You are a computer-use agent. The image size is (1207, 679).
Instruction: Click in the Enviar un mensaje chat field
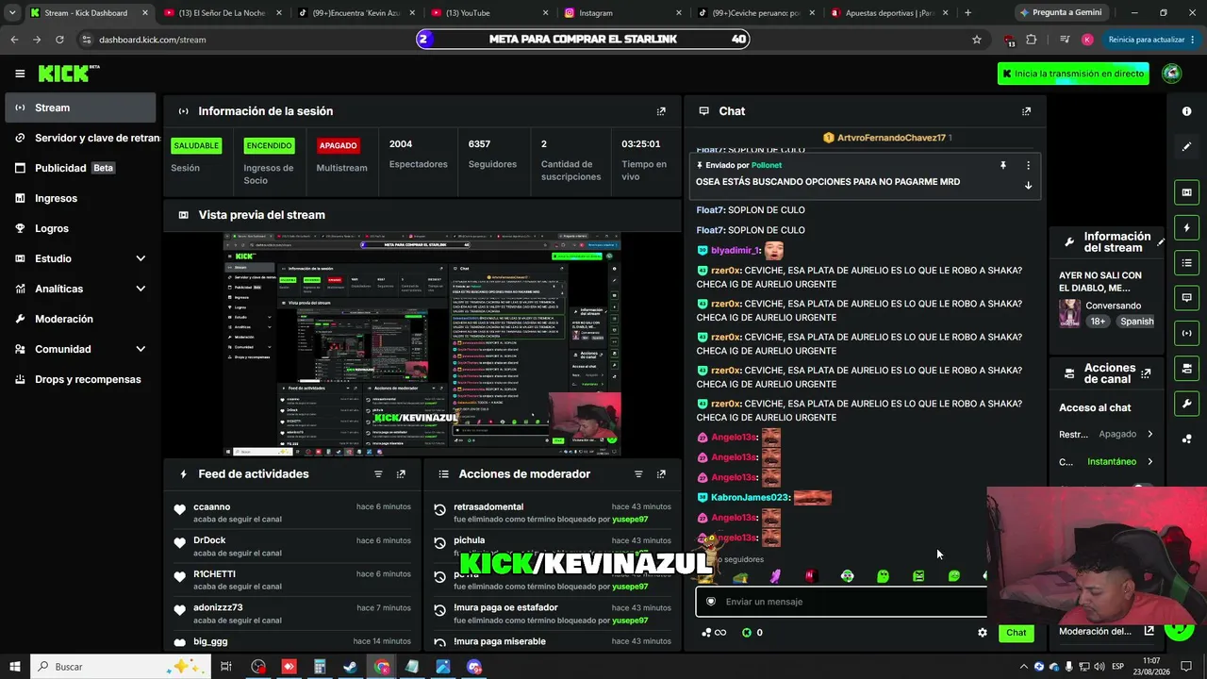(841, 602)
